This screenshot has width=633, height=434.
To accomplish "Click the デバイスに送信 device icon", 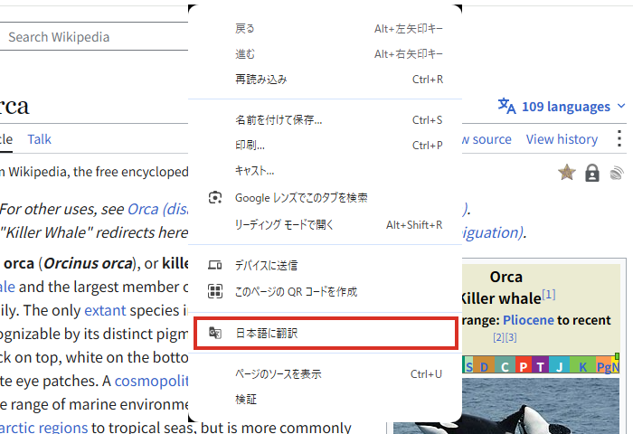I will pyautogui.click(x=215, y=265).
